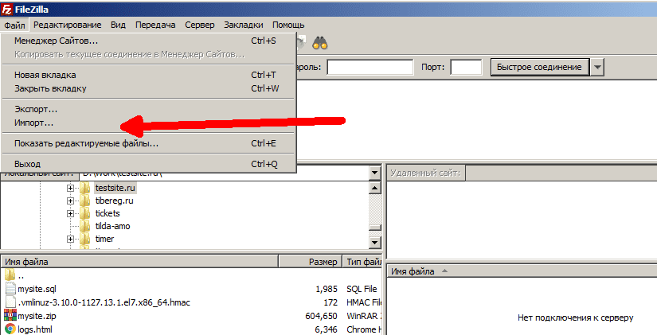
Task: Click the tilda-amo folder icon
Action: click(x=85, y=226)
